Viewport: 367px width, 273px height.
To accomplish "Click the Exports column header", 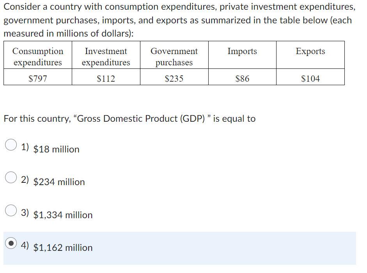I will tap(310, 51).
